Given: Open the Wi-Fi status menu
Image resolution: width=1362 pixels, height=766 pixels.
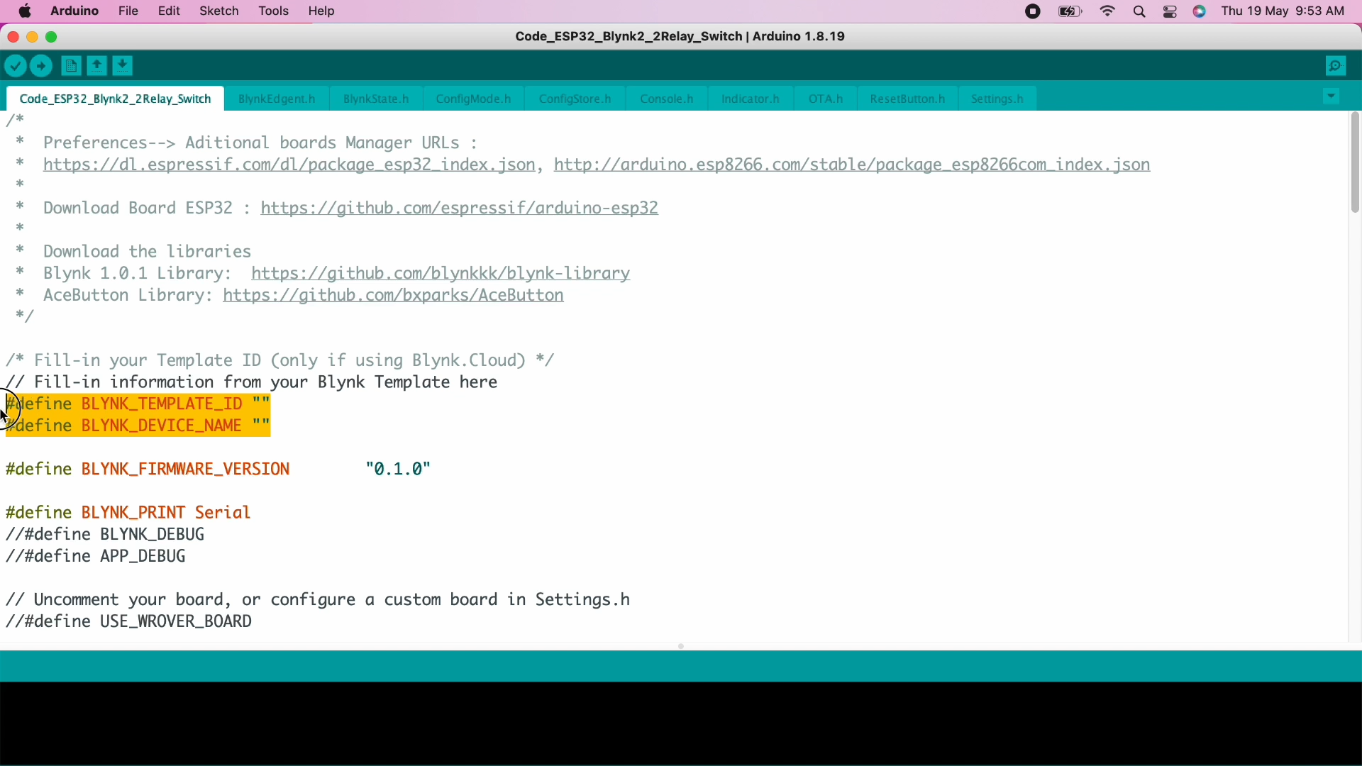Looking at the screenshot, I should click(1109, 12).
